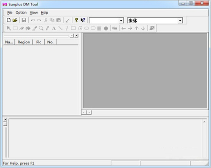
Task: Click the New file icon
Action: coord(9,20)
